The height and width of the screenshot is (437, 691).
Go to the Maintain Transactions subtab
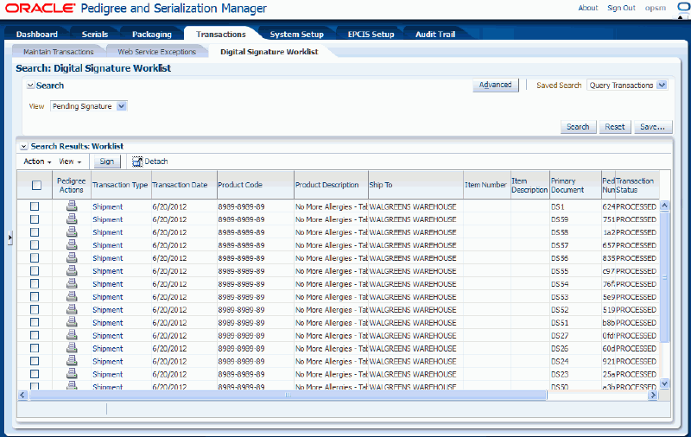tap(58, 52)
